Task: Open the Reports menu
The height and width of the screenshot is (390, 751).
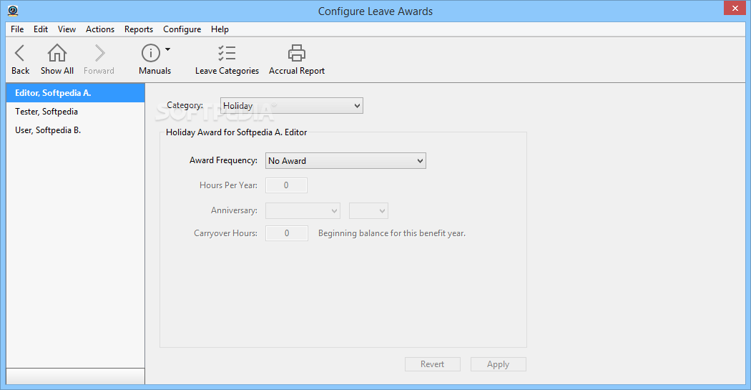Action: tap(139, 29)
